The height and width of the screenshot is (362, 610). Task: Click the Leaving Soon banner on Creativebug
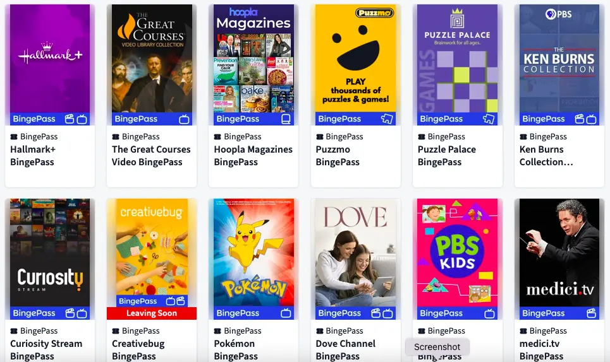(152, 313)
